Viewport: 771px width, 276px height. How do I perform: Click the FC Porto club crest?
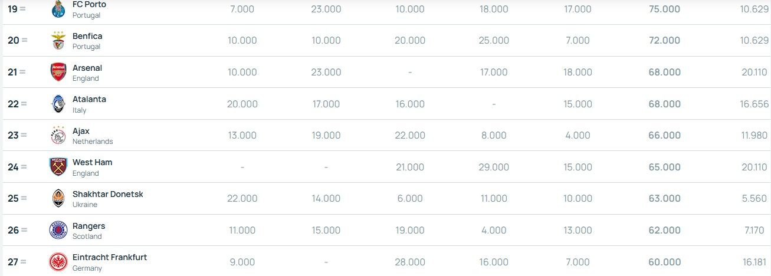[x=58, y=9]
